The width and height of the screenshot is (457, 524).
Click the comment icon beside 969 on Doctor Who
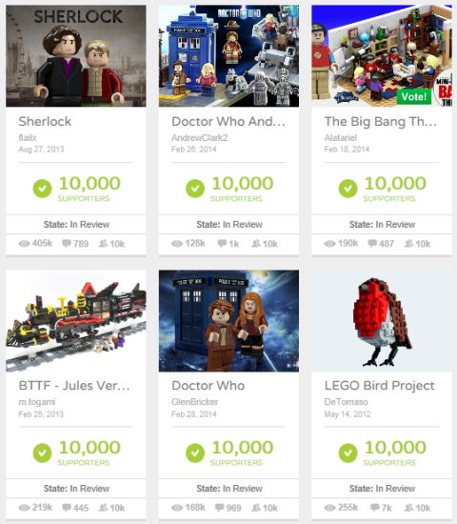coord(220,507)
